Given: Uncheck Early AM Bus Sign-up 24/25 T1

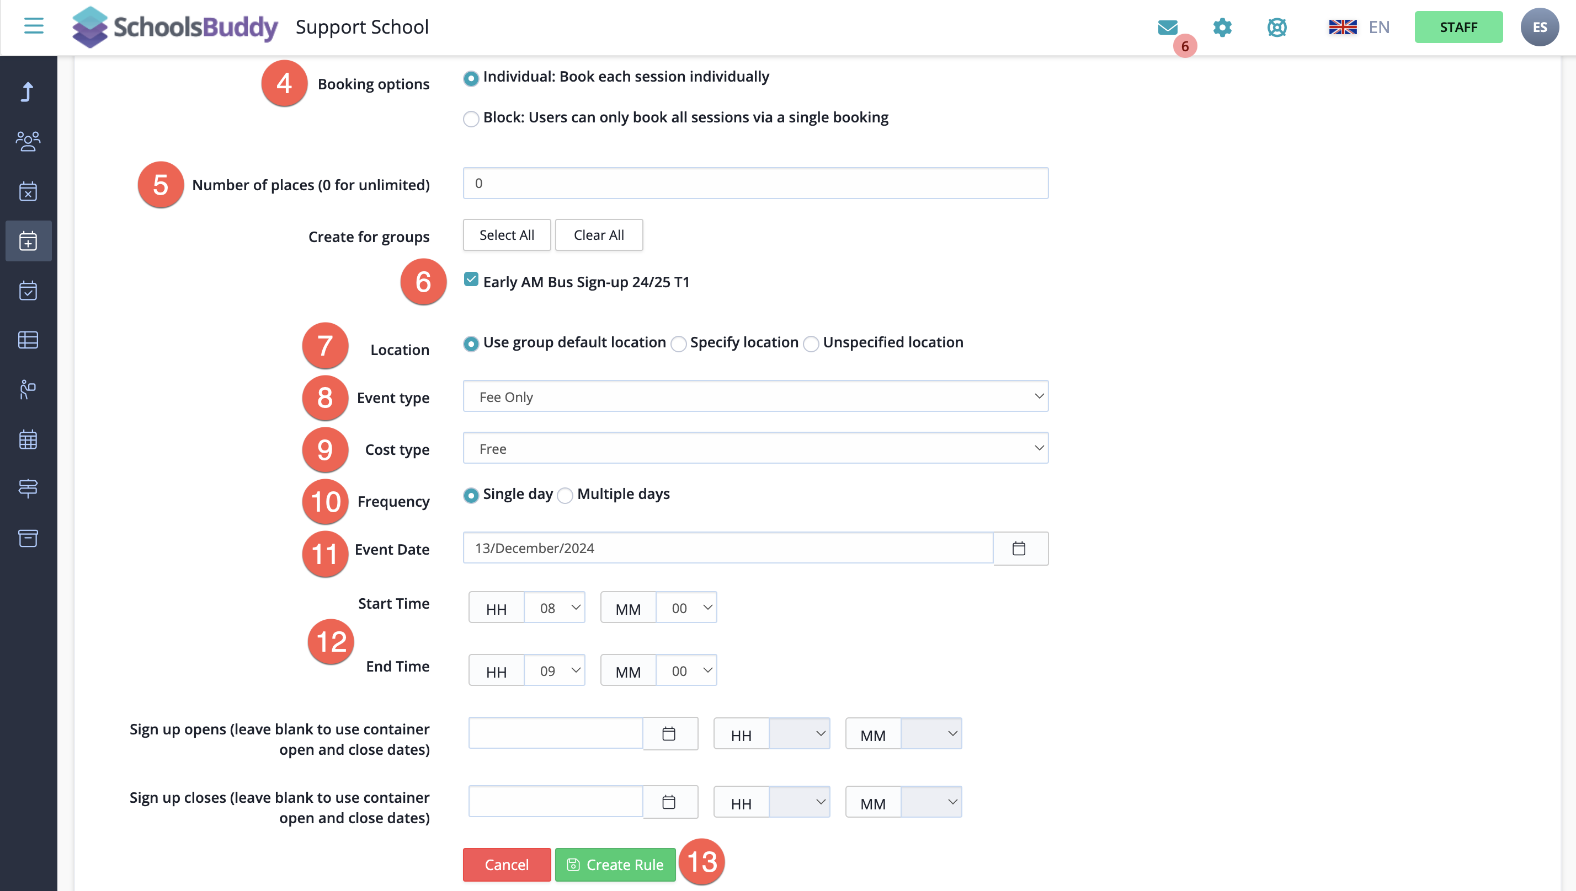Looking at the screenshot, I should [471, 280].
